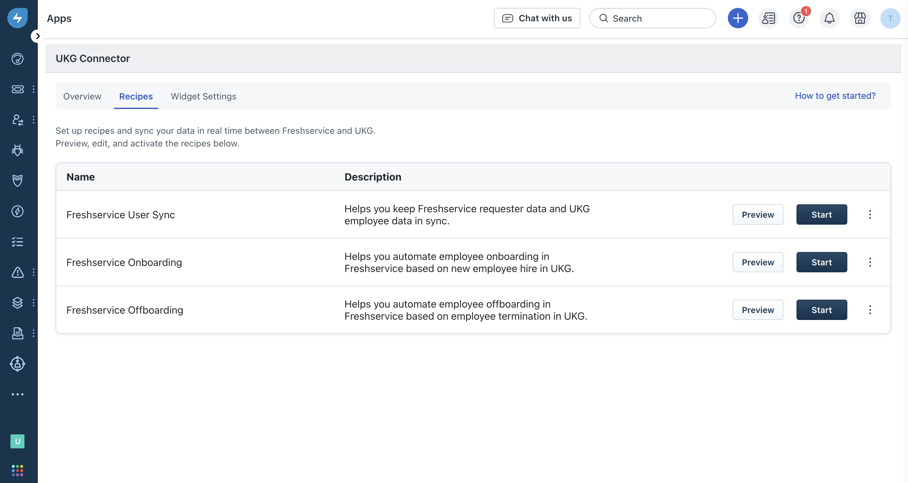Screen dimensions: 908x483
Task: Click the blue plus new item button
Action: click(738, 18)
